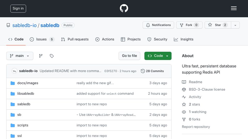The image size is (248, 139).
Task: Open the docs/images folder icon
Action: (x=13, y=83)
